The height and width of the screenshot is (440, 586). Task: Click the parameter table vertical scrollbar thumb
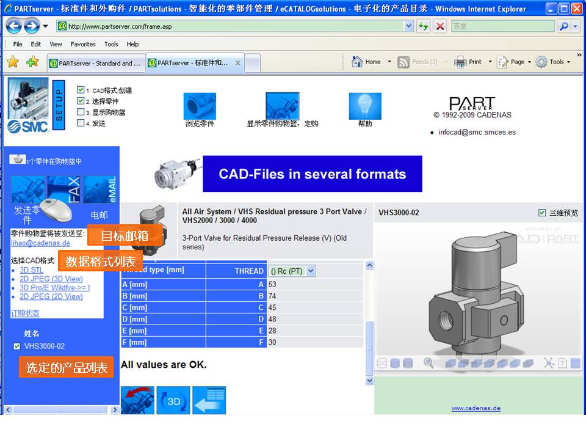coord(370,347)
